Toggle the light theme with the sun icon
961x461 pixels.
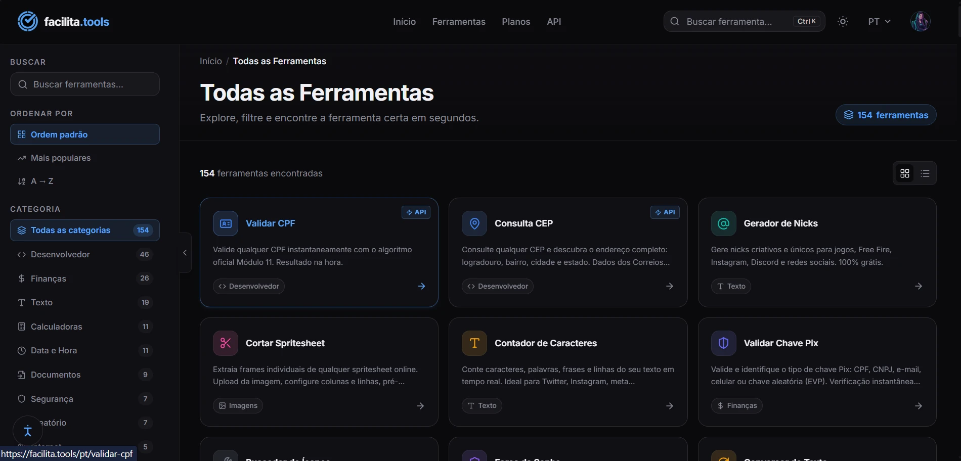[843, 21]
